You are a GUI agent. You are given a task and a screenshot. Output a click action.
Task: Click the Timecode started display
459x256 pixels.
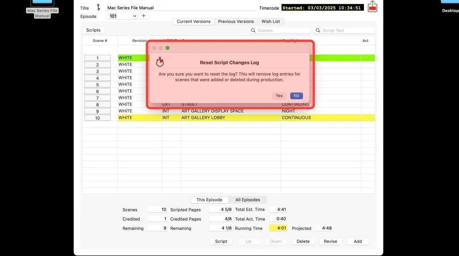pyautogui.click(x=323, y=8)
